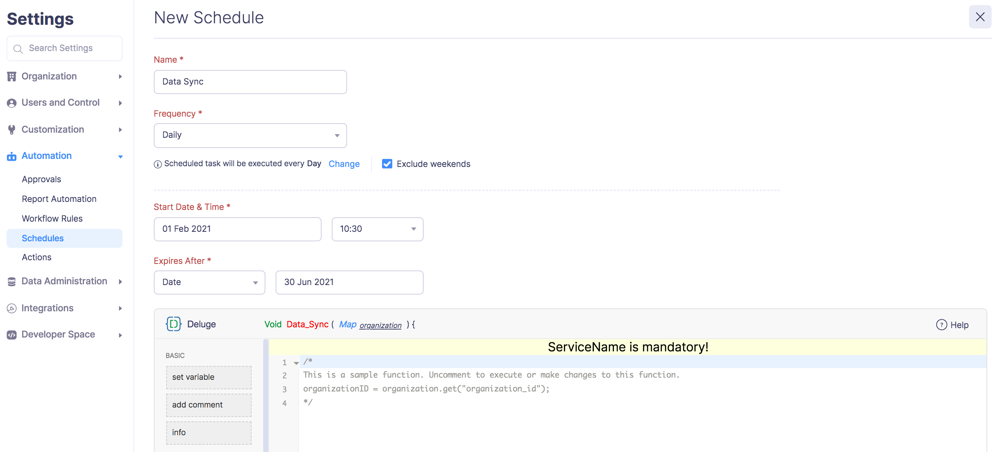Click the Developer Space code icon
Screen dimensions: 1004x452
click(12, 334)
